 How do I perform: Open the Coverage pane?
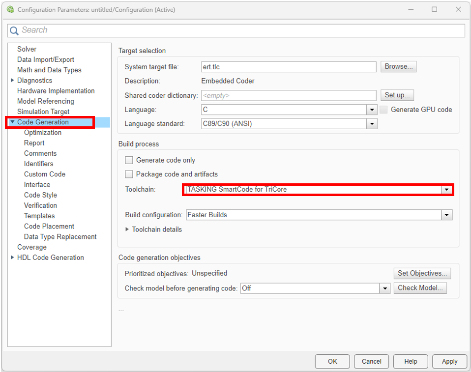[32, 247]
